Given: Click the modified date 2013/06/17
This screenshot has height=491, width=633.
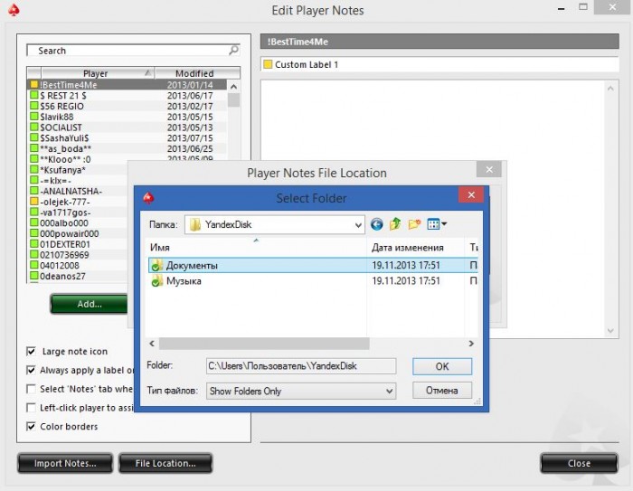Looking at the screenshot, I should coord(190,96).
